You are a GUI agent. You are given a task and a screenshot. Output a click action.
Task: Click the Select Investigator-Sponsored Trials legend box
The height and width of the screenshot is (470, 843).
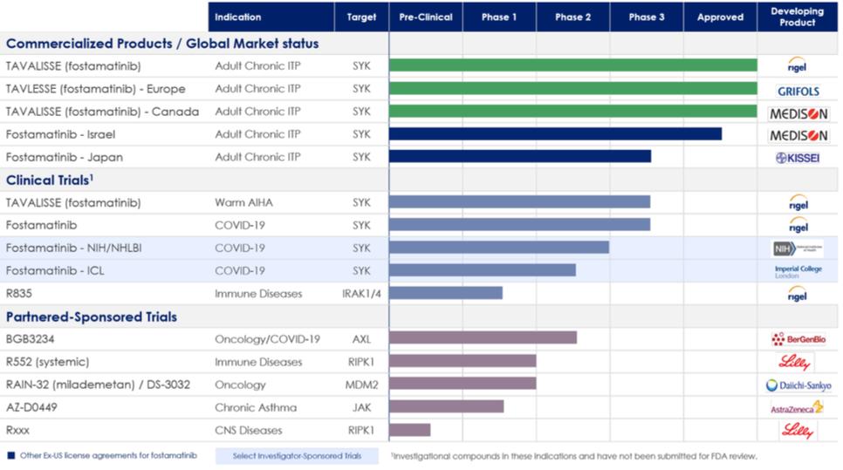coord(297,456)
